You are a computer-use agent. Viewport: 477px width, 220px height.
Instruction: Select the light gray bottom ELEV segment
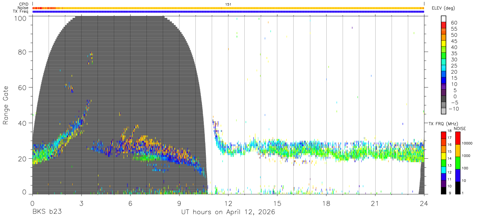pos(443,111)
